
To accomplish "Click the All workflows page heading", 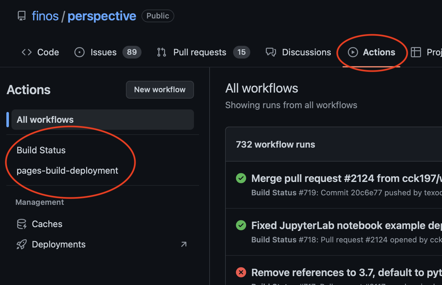I will coord(262,88).
